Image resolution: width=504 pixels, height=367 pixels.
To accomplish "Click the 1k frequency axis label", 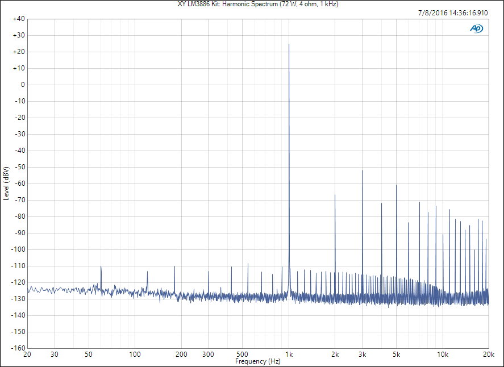I will coord(289,355).
